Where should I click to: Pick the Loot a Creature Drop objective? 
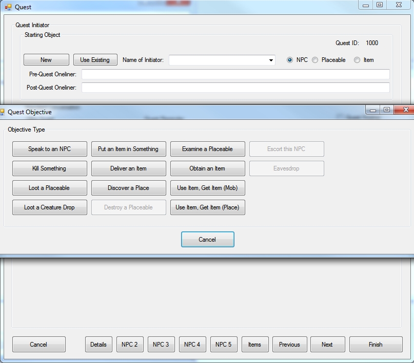pyautogui.click(x=50, y=207)
